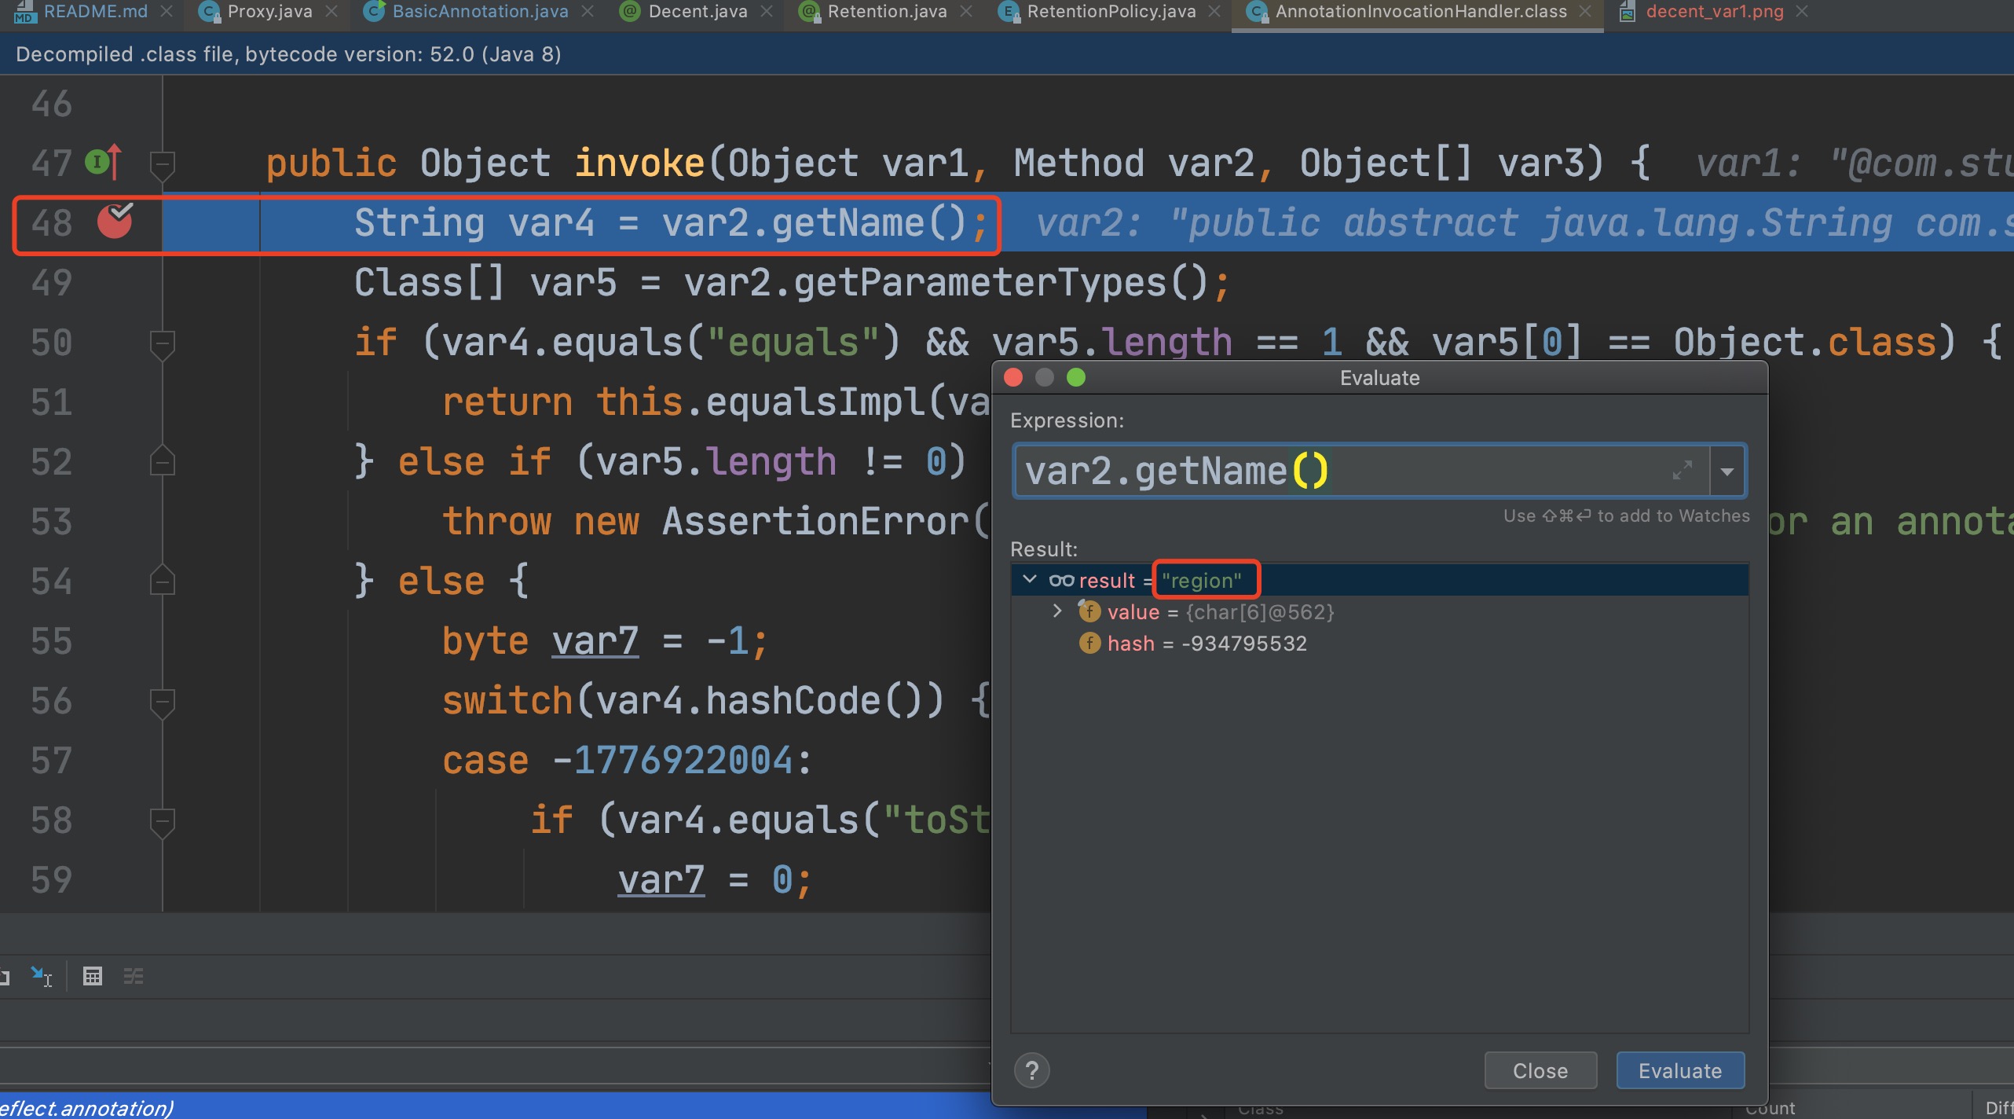The width and height of the screenshot is (2014, 1119).
Task: Switch to BasicAnnotation.java tab
Action: point(480,12)
